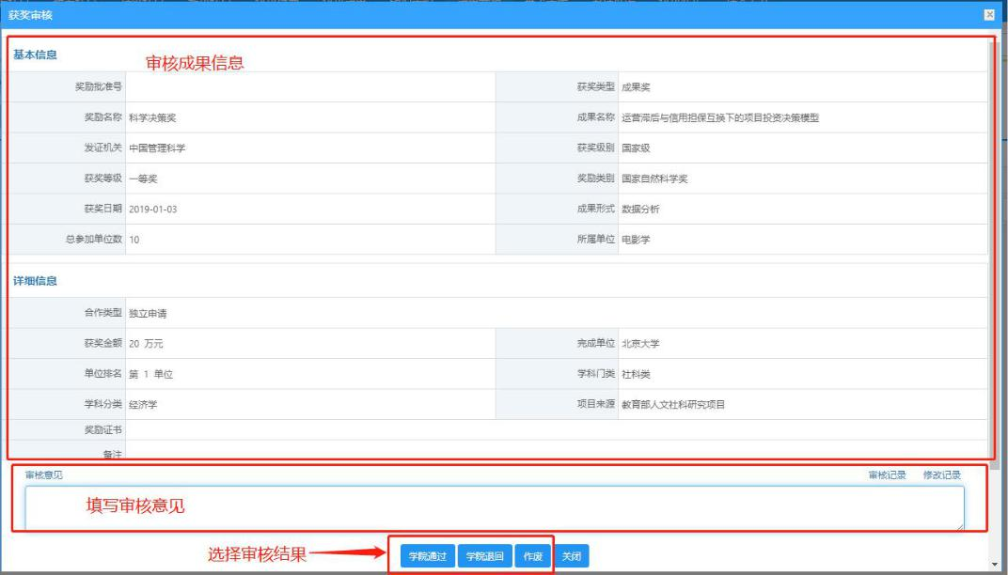Click the scrollbar down arrow at bottom right
Image resolution: width=1008 pixels, height=575 pixels.
point(995,564)
